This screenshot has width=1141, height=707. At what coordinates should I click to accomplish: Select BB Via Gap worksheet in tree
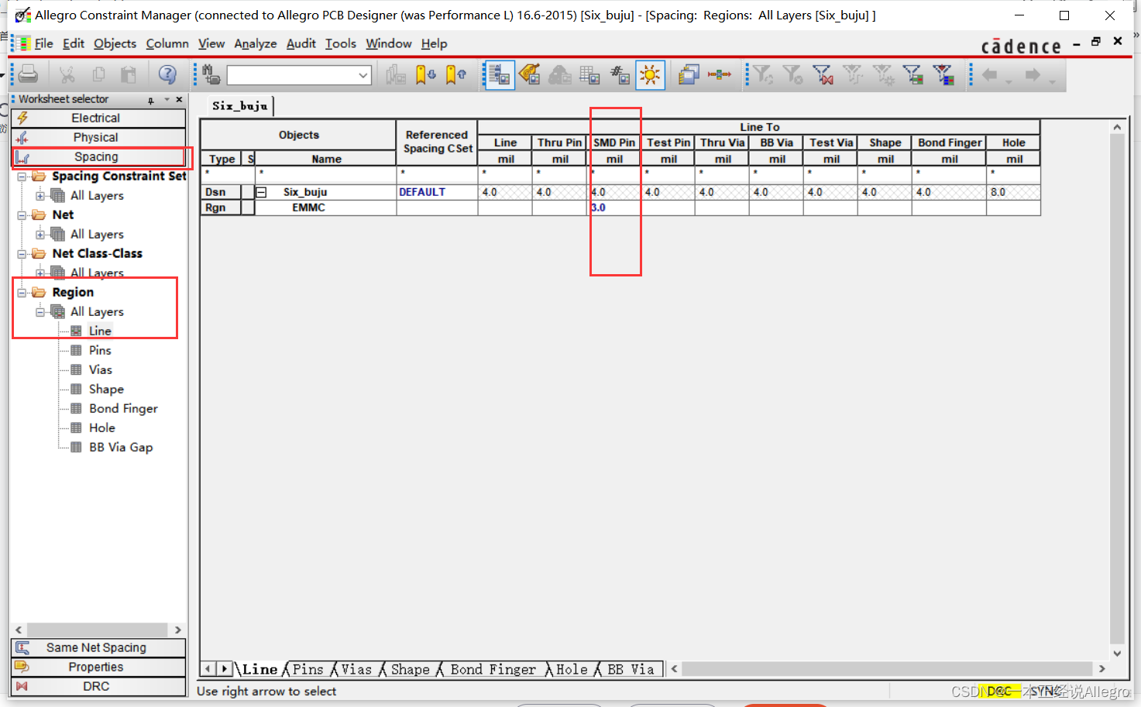click(121, 447)
